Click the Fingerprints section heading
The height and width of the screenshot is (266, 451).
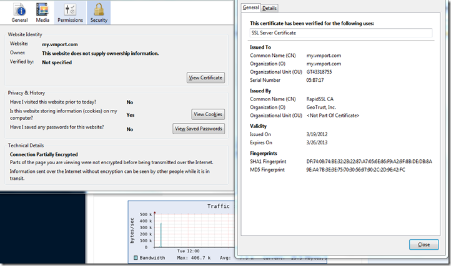[264, 153]
